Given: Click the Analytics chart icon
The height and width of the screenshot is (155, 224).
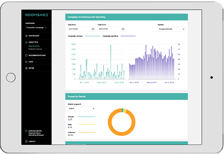Looking at the screenshot, I should point(26,42).
